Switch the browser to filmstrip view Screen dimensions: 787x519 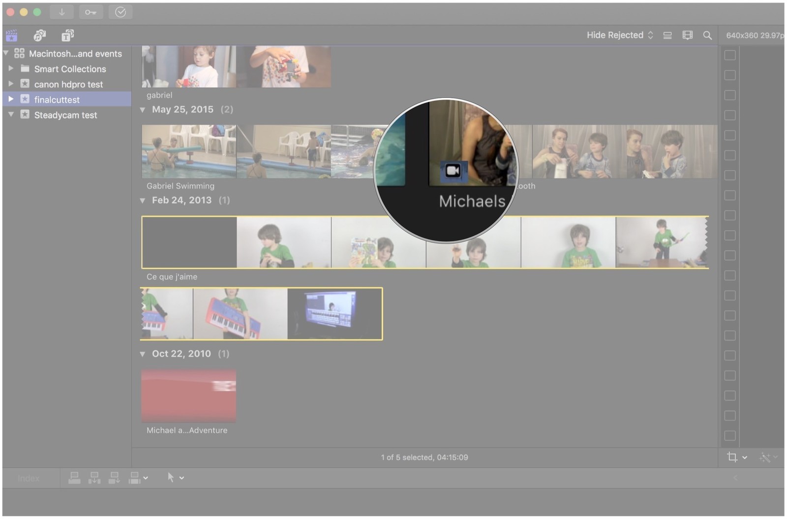687,35
